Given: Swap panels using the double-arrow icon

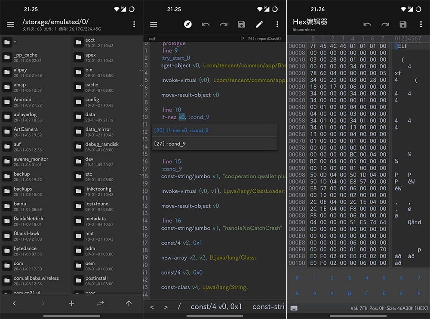Looking at the screenshot, I should [x=100, y=304].
